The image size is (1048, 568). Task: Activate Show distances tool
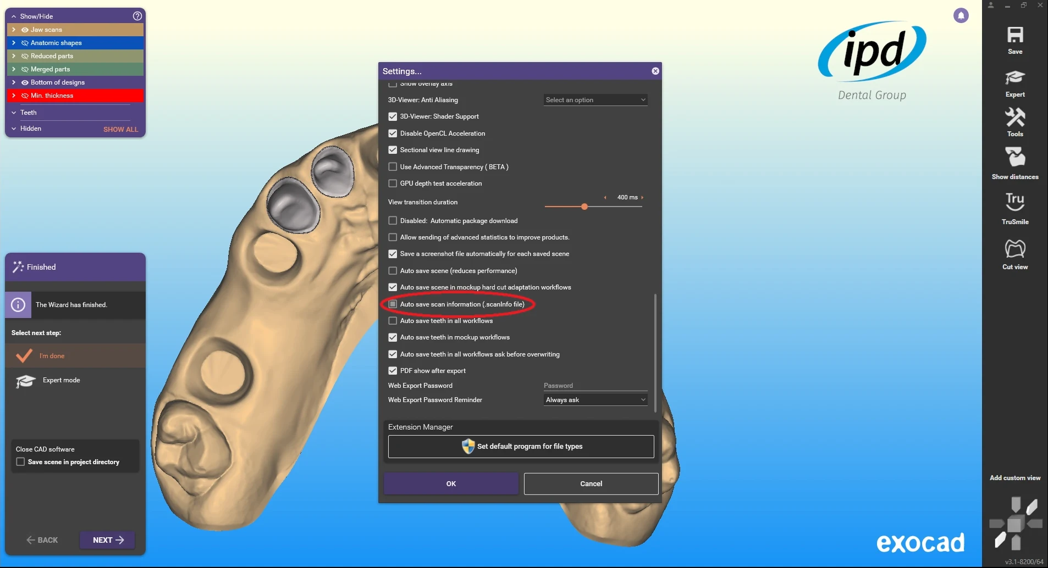pos(1015,157)
